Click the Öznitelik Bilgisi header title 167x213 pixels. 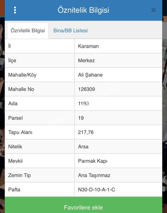point(83,10)
